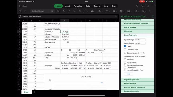173x97 pixels.
Task: Tap the lightbulb Tell Me icon
Action: [137, 6]
